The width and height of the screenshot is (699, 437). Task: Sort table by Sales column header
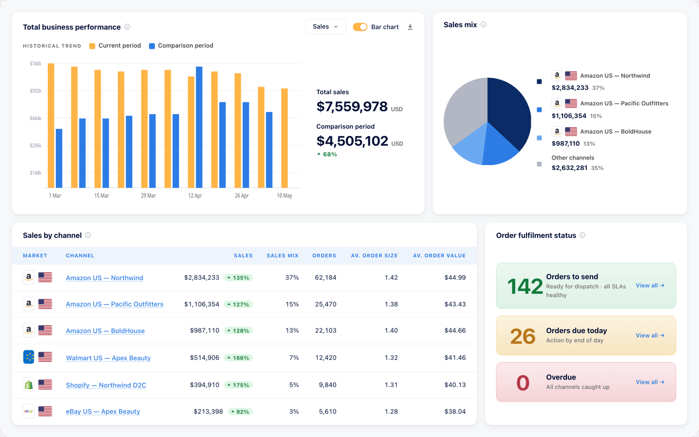(x=243, y=256)
